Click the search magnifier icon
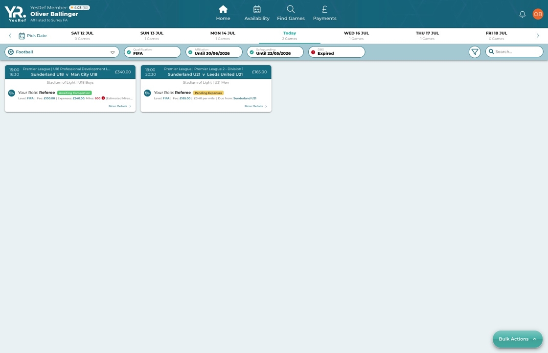548x353 pixels. pos(491,51)
